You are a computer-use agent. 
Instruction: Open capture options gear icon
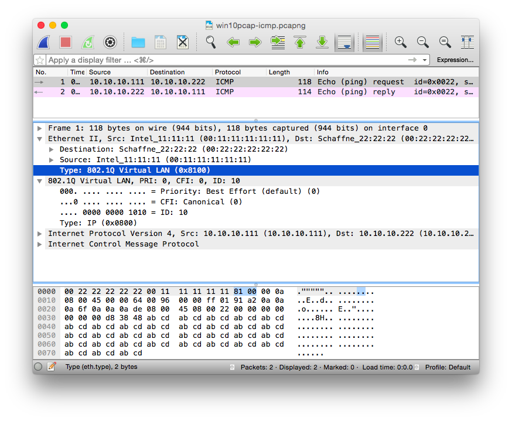point(110,42)
